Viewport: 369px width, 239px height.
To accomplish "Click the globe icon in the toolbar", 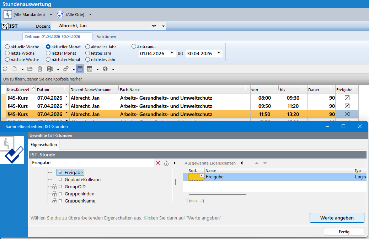I will pos(105,69).
